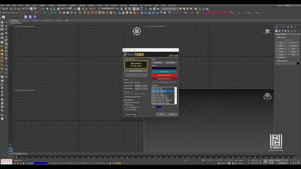This screenshot has width=301, height=169.
Task: Select 'Inactive Tab - Background' in Customize list
Action: click(x=159, y=96)
